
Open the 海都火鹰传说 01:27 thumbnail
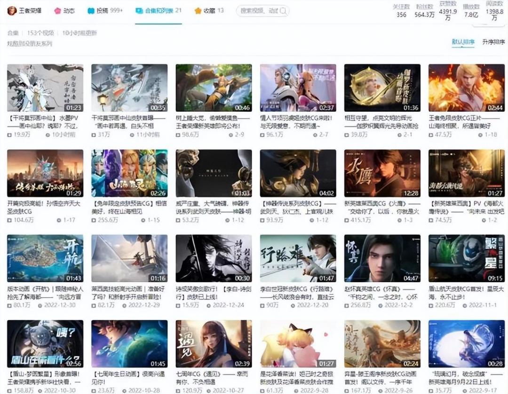click(x=466, y=173)
